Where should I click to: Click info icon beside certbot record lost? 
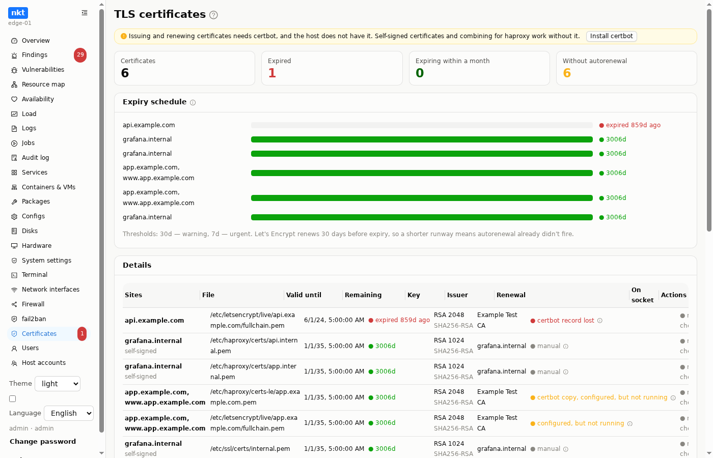coord(600,321)
